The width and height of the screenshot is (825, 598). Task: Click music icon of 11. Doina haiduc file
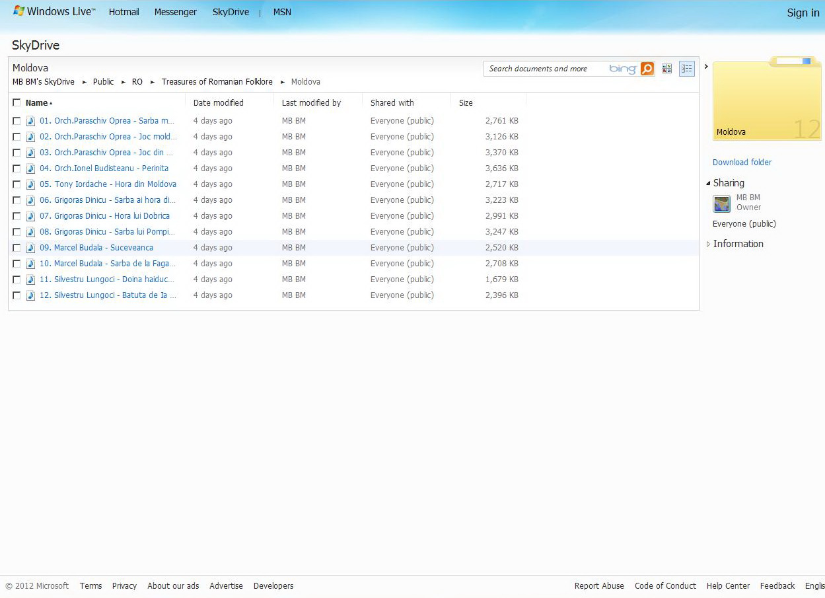tap(30, 280)
